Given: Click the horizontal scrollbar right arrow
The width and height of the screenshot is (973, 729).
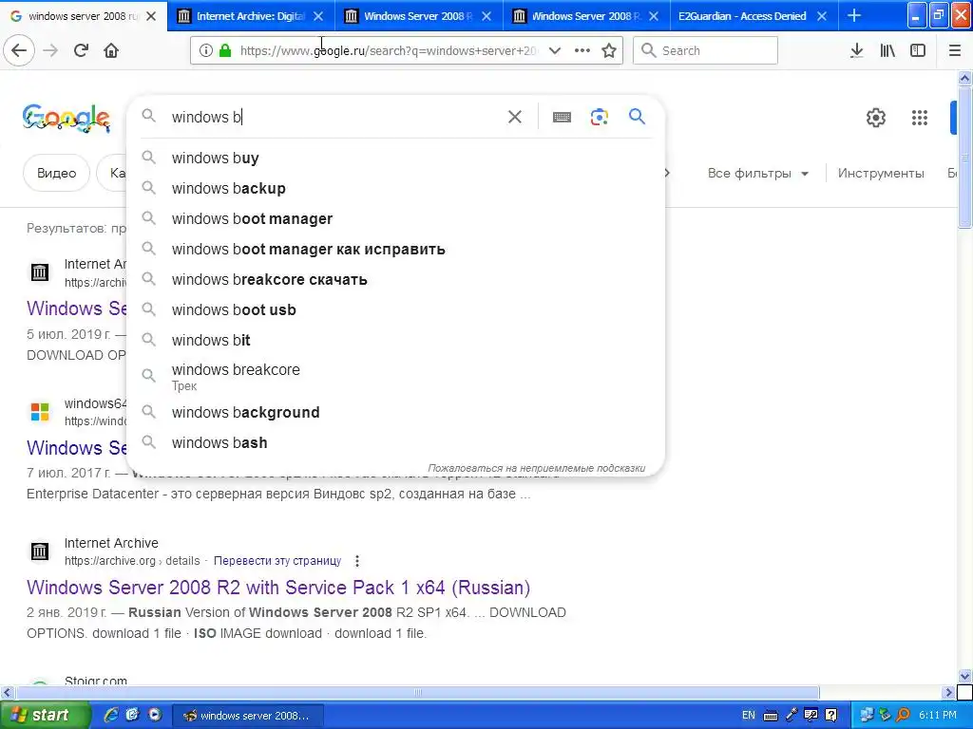Looking at the screenshot, I should coord(948,692).
